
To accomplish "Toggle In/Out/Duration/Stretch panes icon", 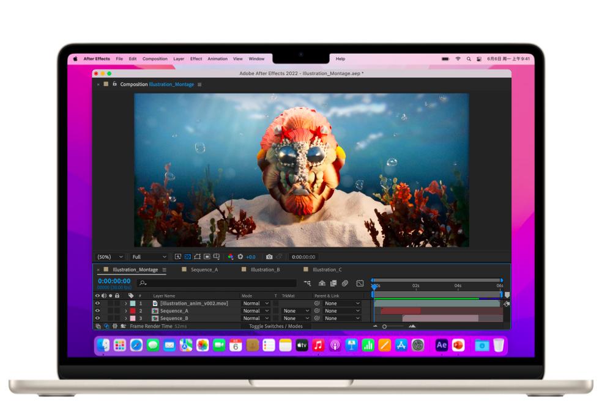I will [x=114, y=326].
